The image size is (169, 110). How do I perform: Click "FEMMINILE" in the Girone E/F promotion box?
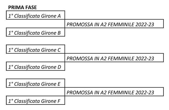[121, 93]
